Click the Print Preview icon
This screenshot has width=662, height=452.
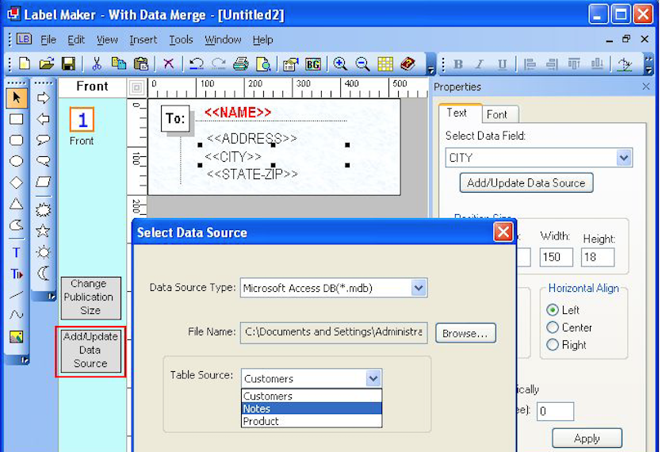pyautogui.click(x=263, y=63)
